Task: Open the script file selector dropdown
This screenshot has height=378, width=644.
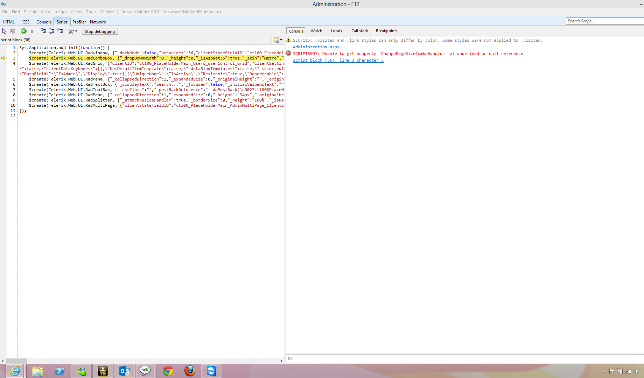Action: click(x=278, y=40)
